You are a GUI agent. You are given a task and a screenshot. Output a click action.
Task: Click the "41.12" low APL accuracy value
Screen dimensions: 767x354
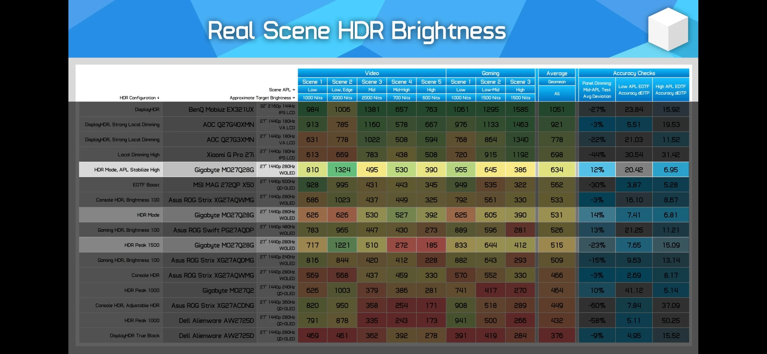634,290
